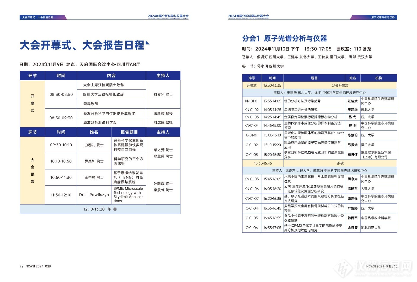
Task: Click the right table header 序号
Action: pyautogui.click(x=252, y=78)
